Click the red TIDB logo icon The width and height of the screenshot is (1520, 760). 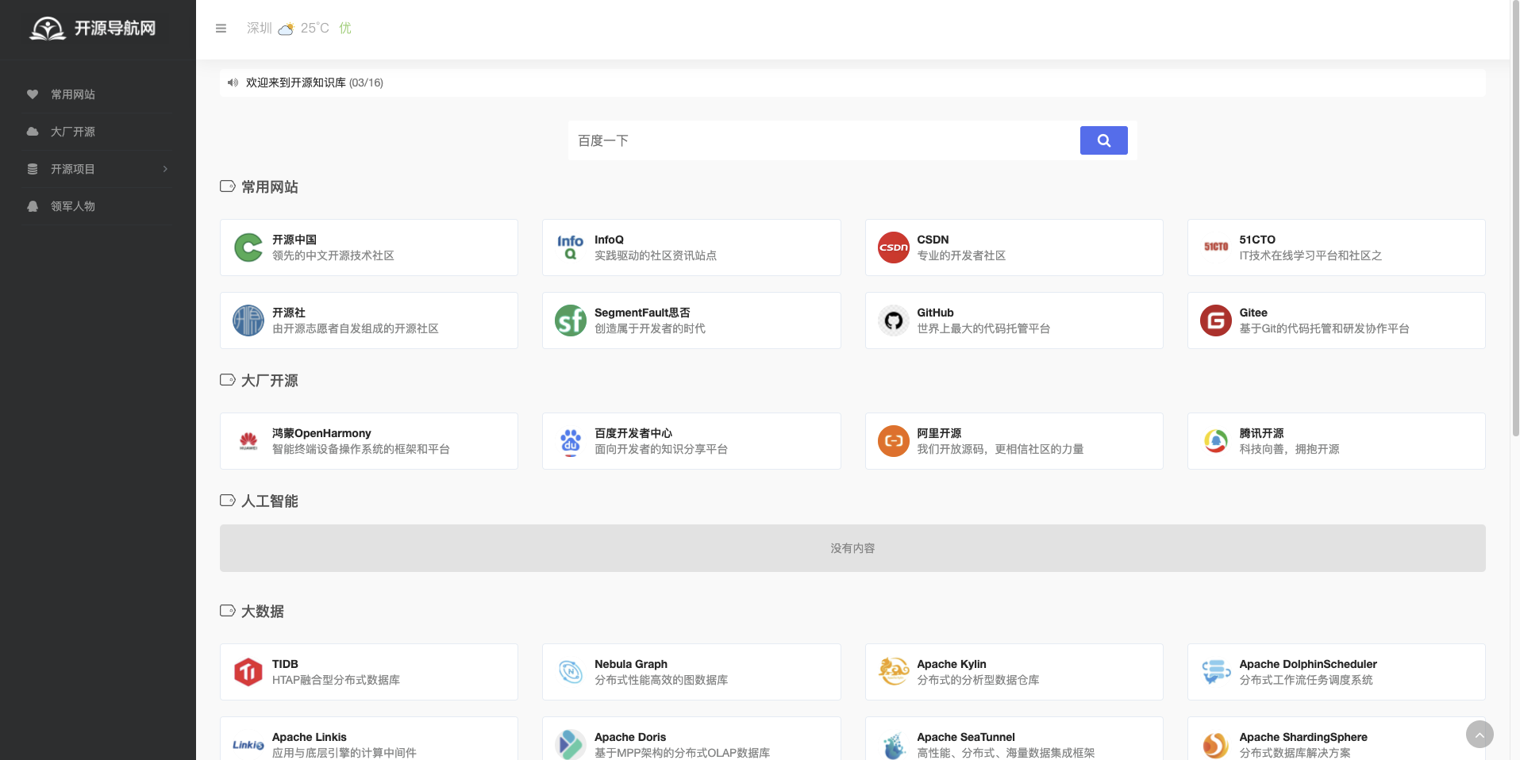(248, 672)
